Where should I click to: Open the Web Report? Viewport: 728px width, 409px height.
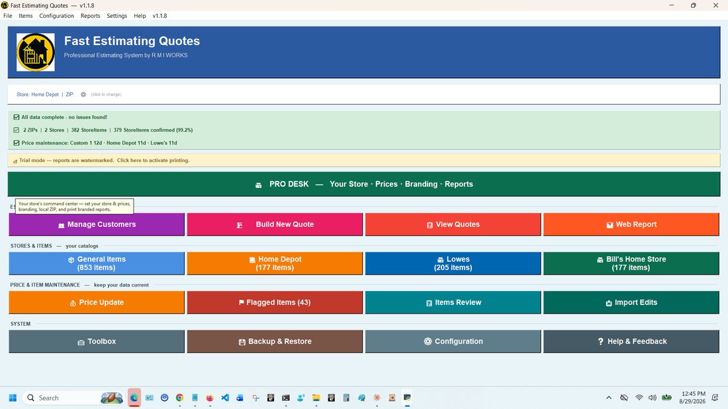coord(631,224)
